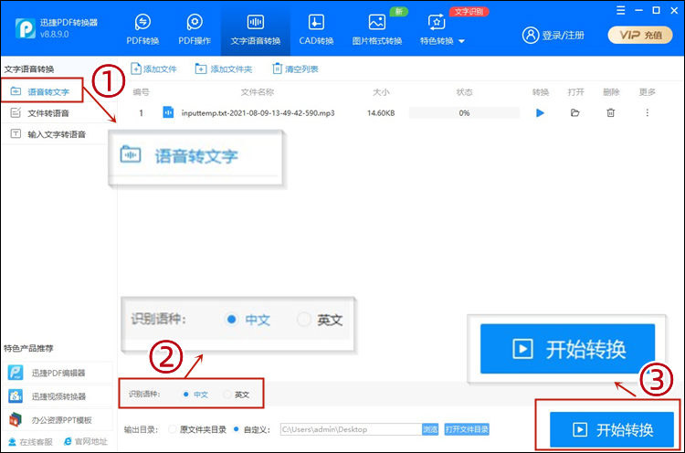This screenshot has height=453, width=685.
Task: Click the 14.60KB size cell
Action: point(381,112)
